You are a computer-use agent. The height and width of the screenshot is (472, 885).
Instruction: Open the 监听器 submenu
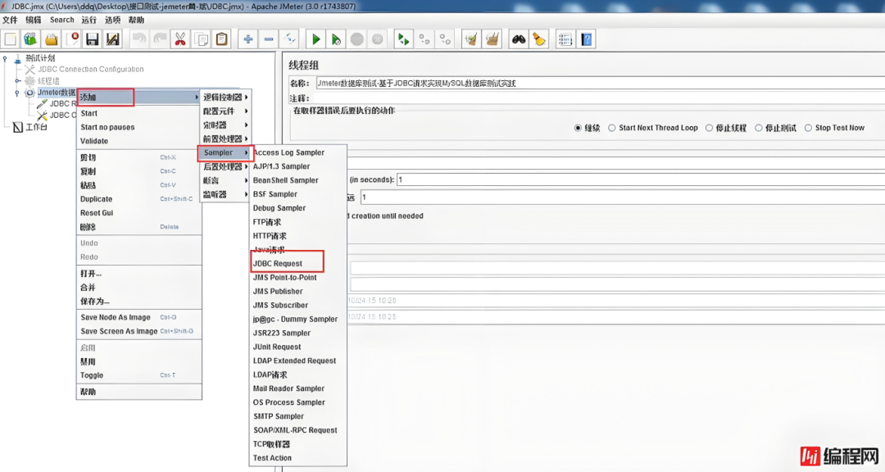[226, 194]
